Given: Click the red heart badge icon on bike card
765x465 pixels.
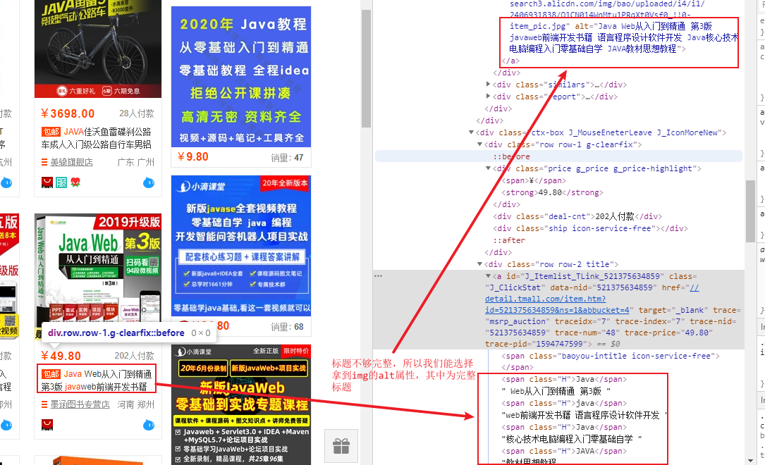Looking at the screenshot, I should point(75,182).
